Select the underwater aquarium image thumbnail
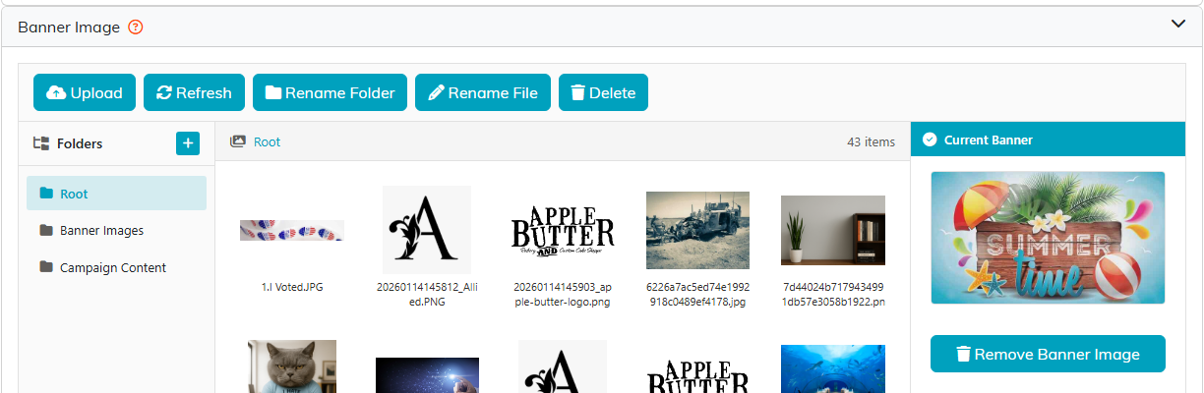The width and height of the screenshot is (1204, 393). click(833, 368)
